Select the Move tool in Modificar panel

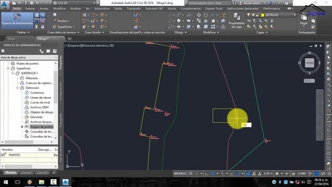199,15
